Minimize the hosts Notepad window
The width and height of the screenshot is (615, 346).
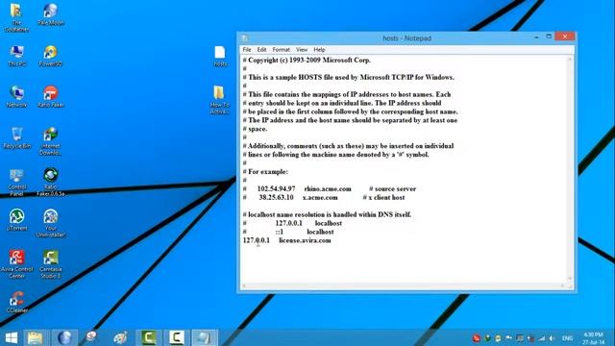tap(536, 37)
